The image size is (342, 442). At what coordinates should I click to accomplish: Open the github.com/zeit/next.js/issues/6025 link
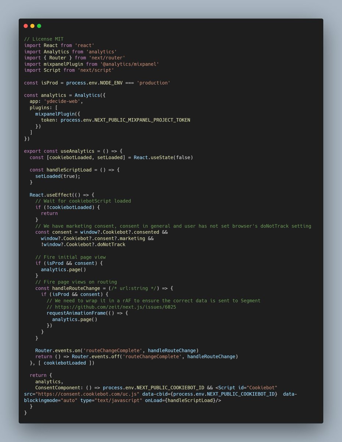[115, 307]
